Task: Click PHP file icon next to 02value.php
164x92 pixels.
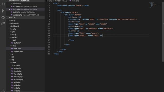Action: [12, 79]
